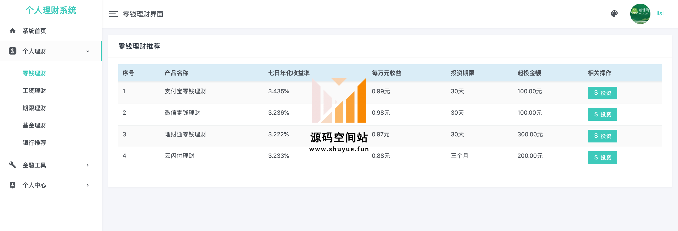Click the 200.00元 minimum amount cell
678x231 pixels.
pos(530,156)
